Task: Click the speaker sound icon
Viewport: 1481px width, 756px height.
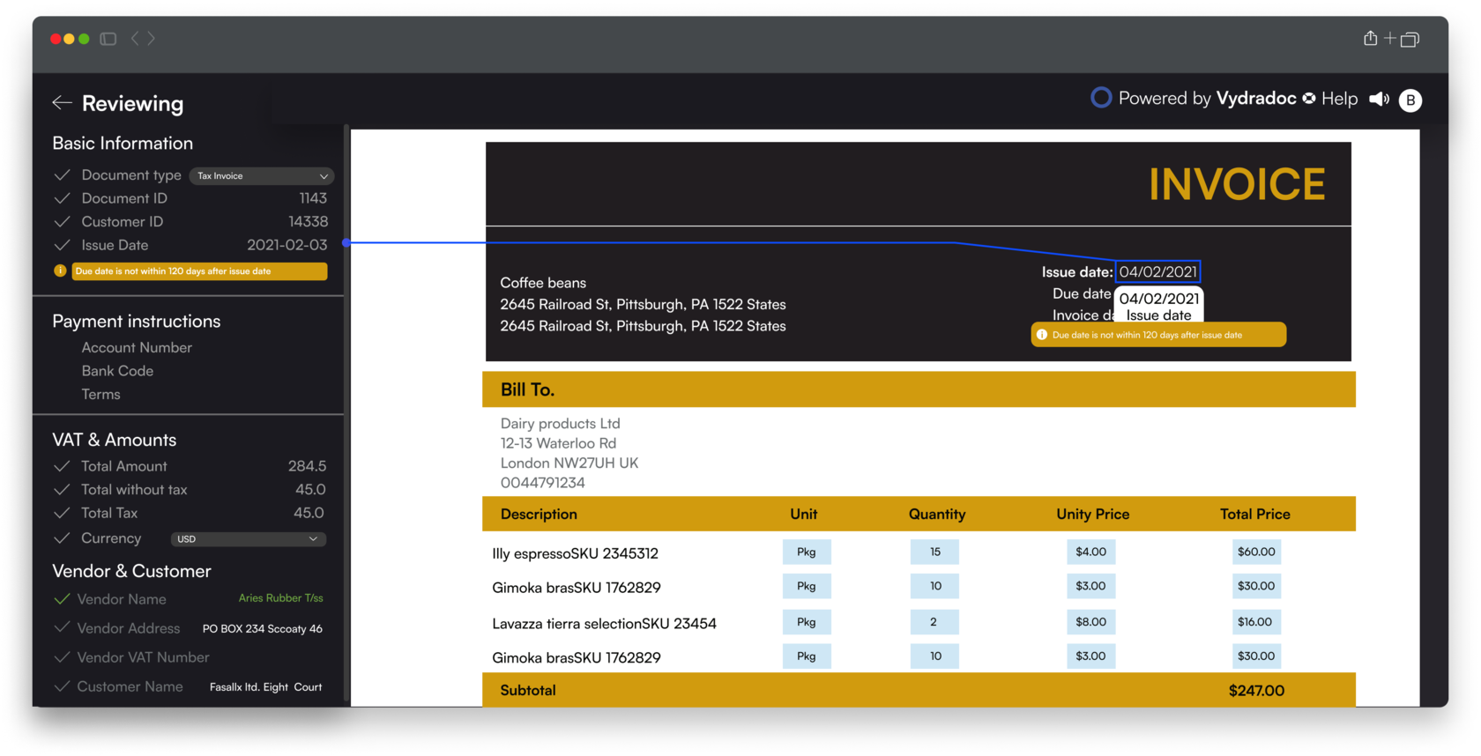Action: [1379, 100]
